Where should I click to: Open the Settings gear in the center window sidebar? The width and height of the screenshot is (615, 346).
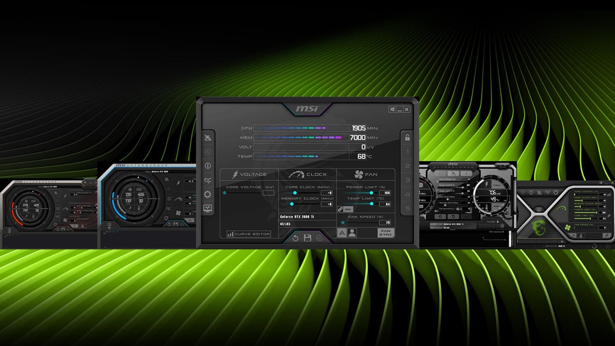[x=208, y=194]
